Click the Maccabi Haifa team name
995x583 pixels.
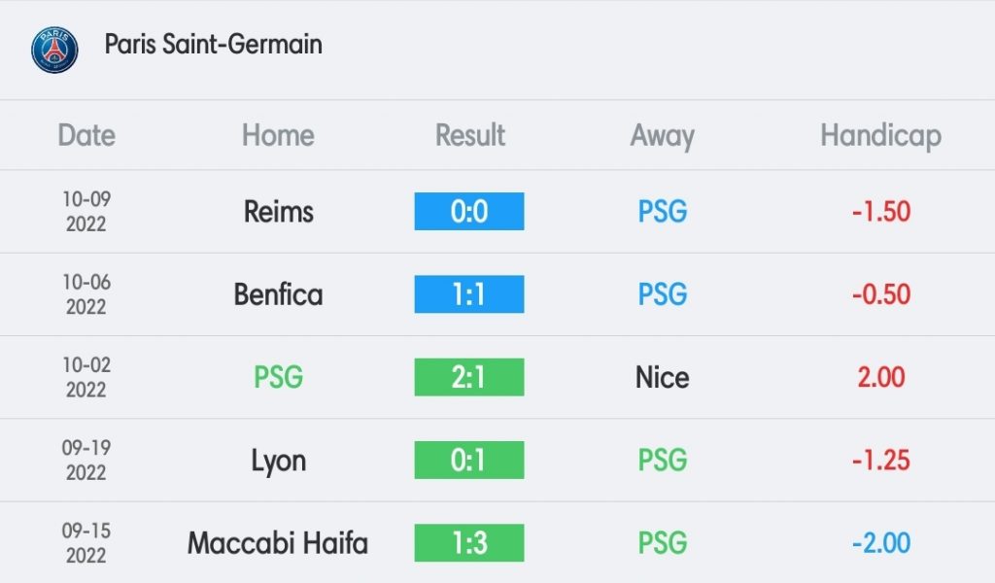tap(277, 543)
